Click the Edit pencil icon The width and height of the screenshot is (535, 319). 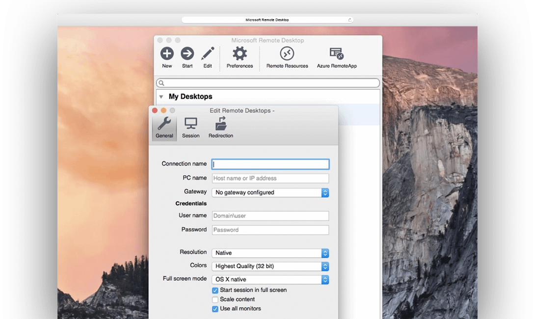point(208,53)
